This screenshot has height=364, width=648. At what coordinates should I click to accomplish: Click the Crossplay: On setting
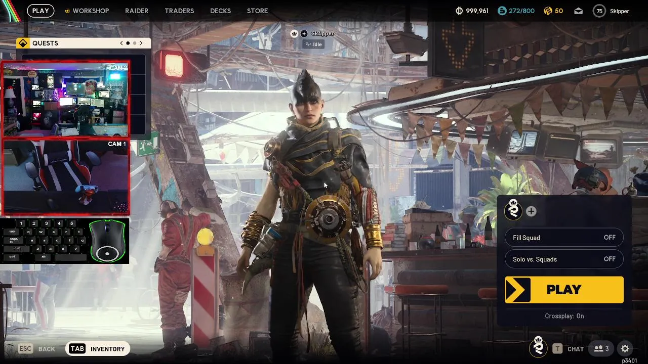point(564,316)
